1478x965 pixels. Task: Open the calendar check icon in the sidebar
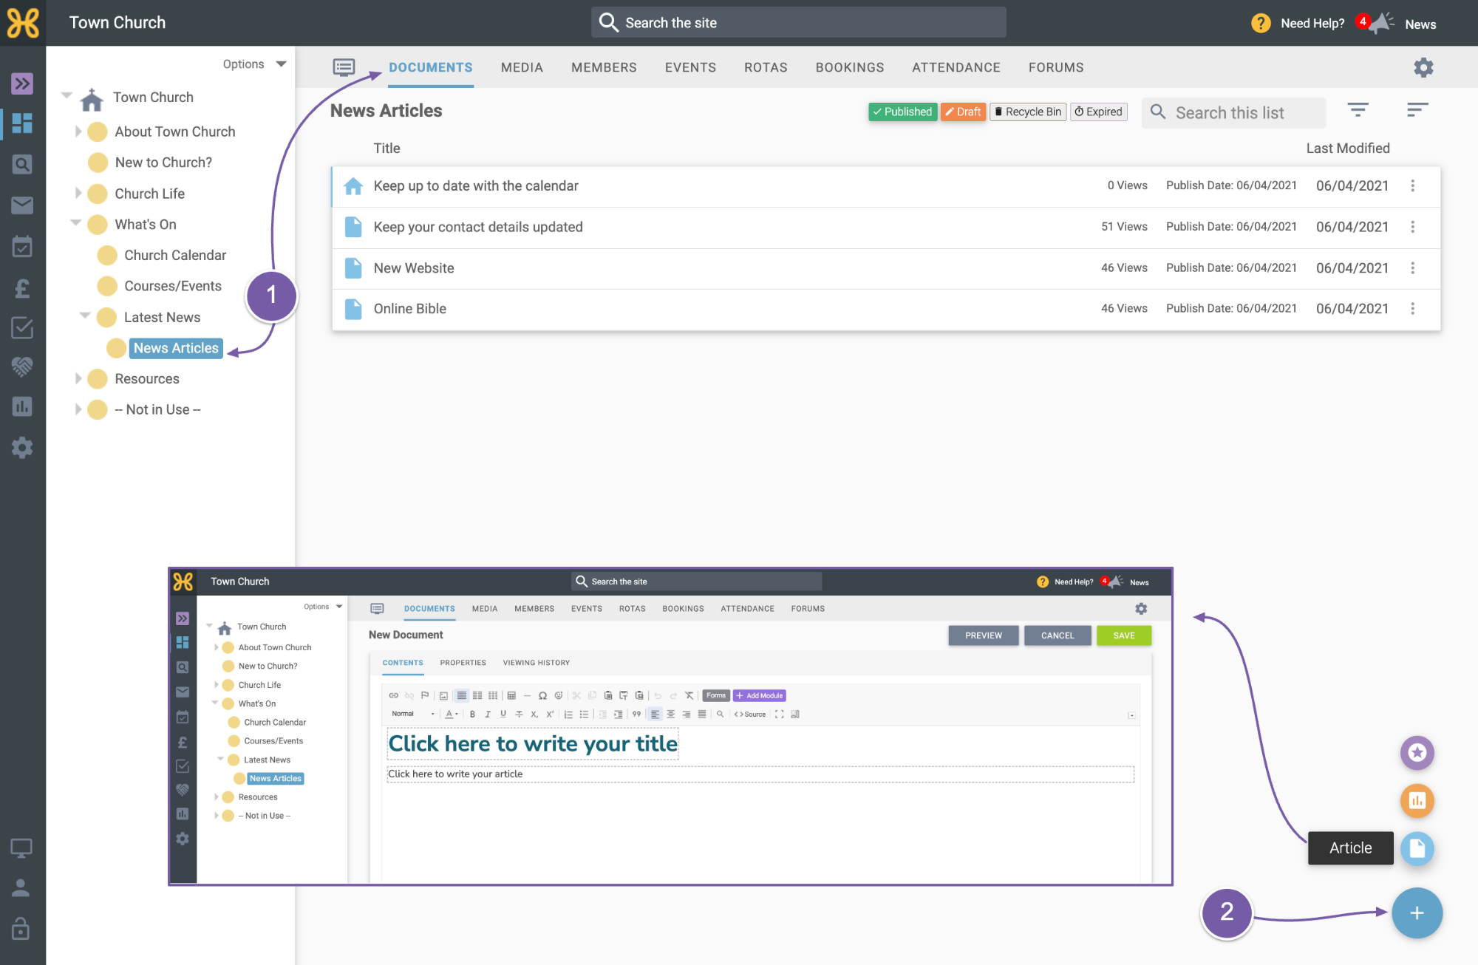pos(22,246)
